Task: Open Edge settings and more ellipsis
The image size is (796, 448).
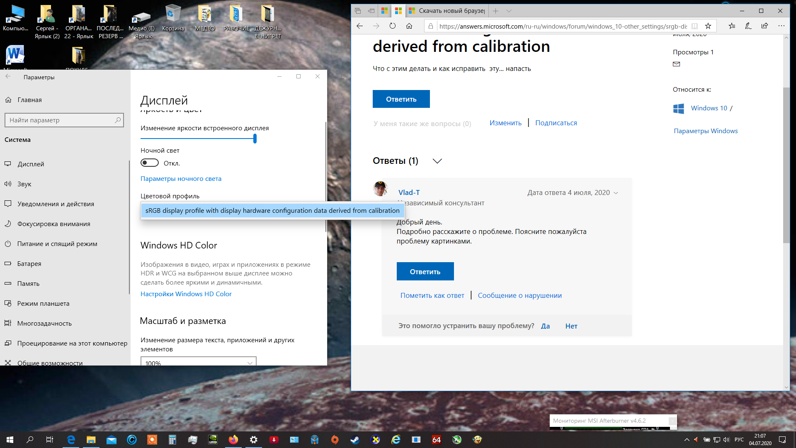Action: click(781, 26)
